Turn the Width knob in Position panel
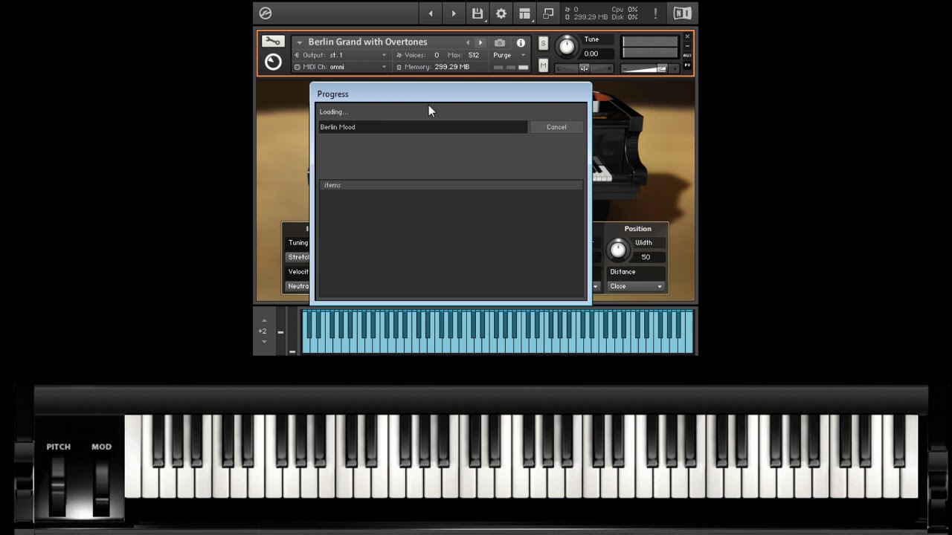 coord(617,250)
